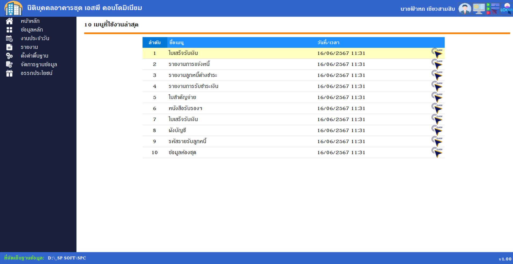The image size is (513, 264).
Task: Open the จัดการฐานข้อมูล menu
Action: pos(39,64)
